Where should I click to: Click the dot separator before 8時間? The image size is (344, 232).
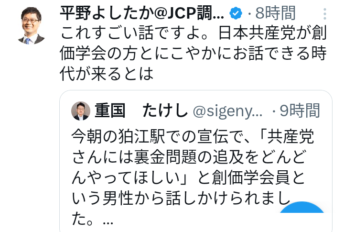click(x=252, y=13)
